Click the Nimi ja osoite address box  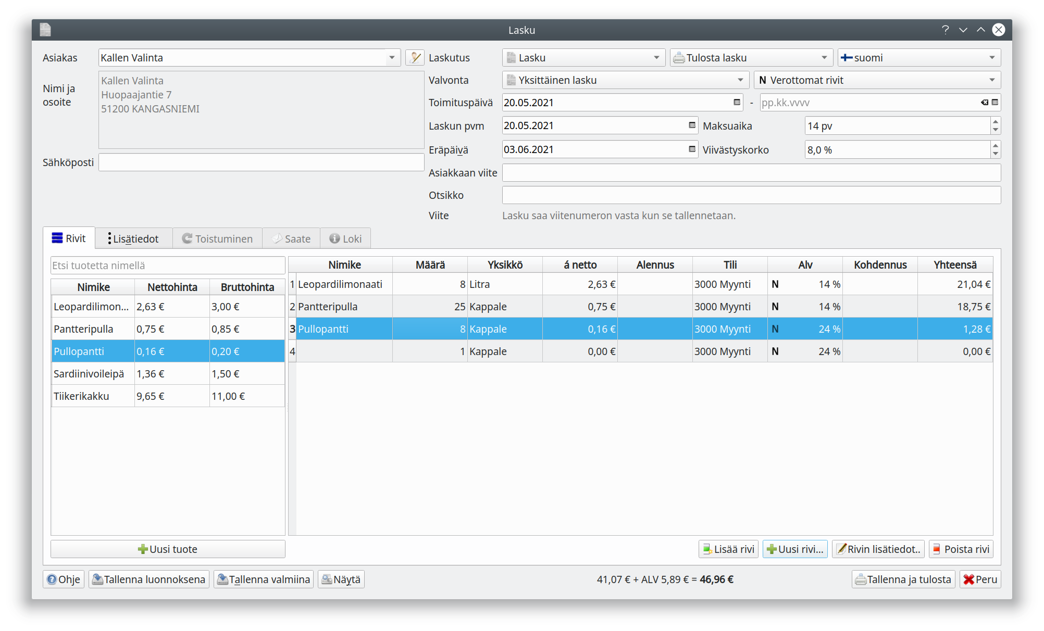262,110
